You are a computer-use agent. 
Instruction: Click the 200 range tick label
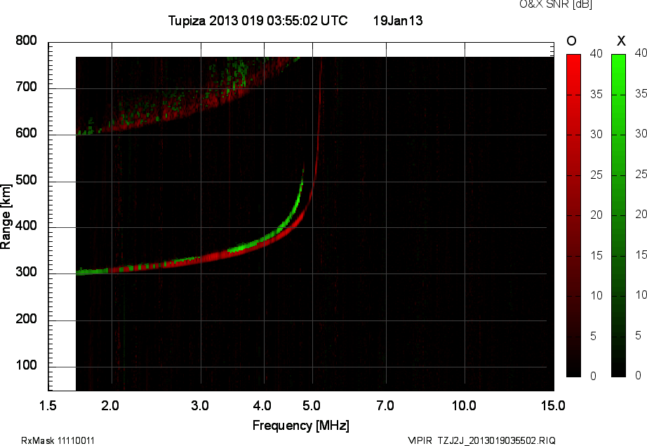click(x=26, y=318)
